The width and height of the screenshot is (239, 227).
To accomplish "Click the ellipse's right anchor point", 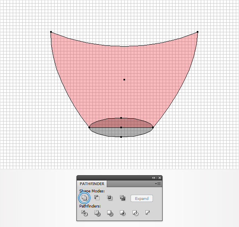I will [153, 127].
